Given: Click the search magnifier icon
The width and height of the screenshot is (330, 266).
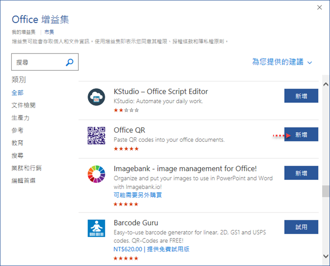Looking at the screenshot, I should pos(69,62).
